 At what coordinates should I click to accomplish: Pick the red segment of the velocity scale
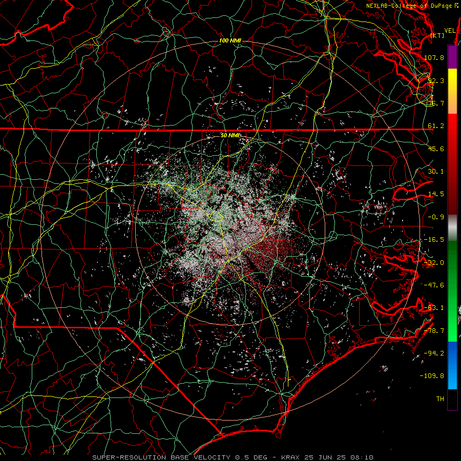pos(452,163)
